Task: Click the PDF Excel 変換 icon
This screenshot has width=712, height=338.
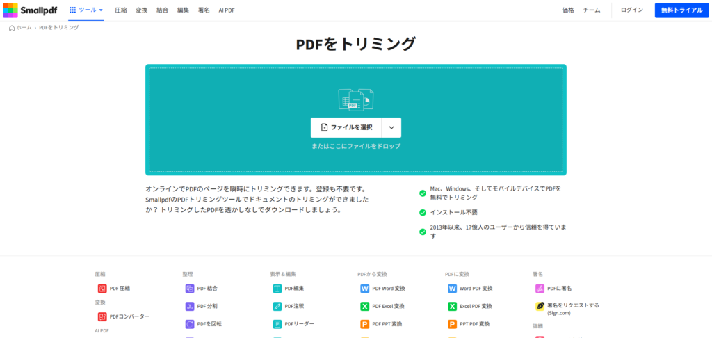Action: click(x=365, y=306)
